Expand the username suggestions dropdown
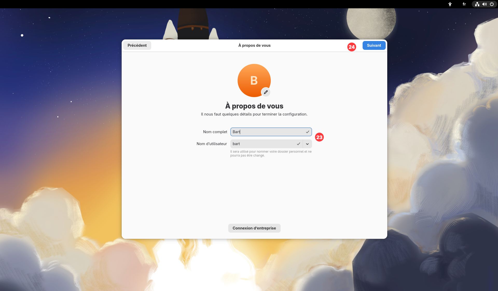Viewport: 498px width, 291px height. (x=307, y=144)
